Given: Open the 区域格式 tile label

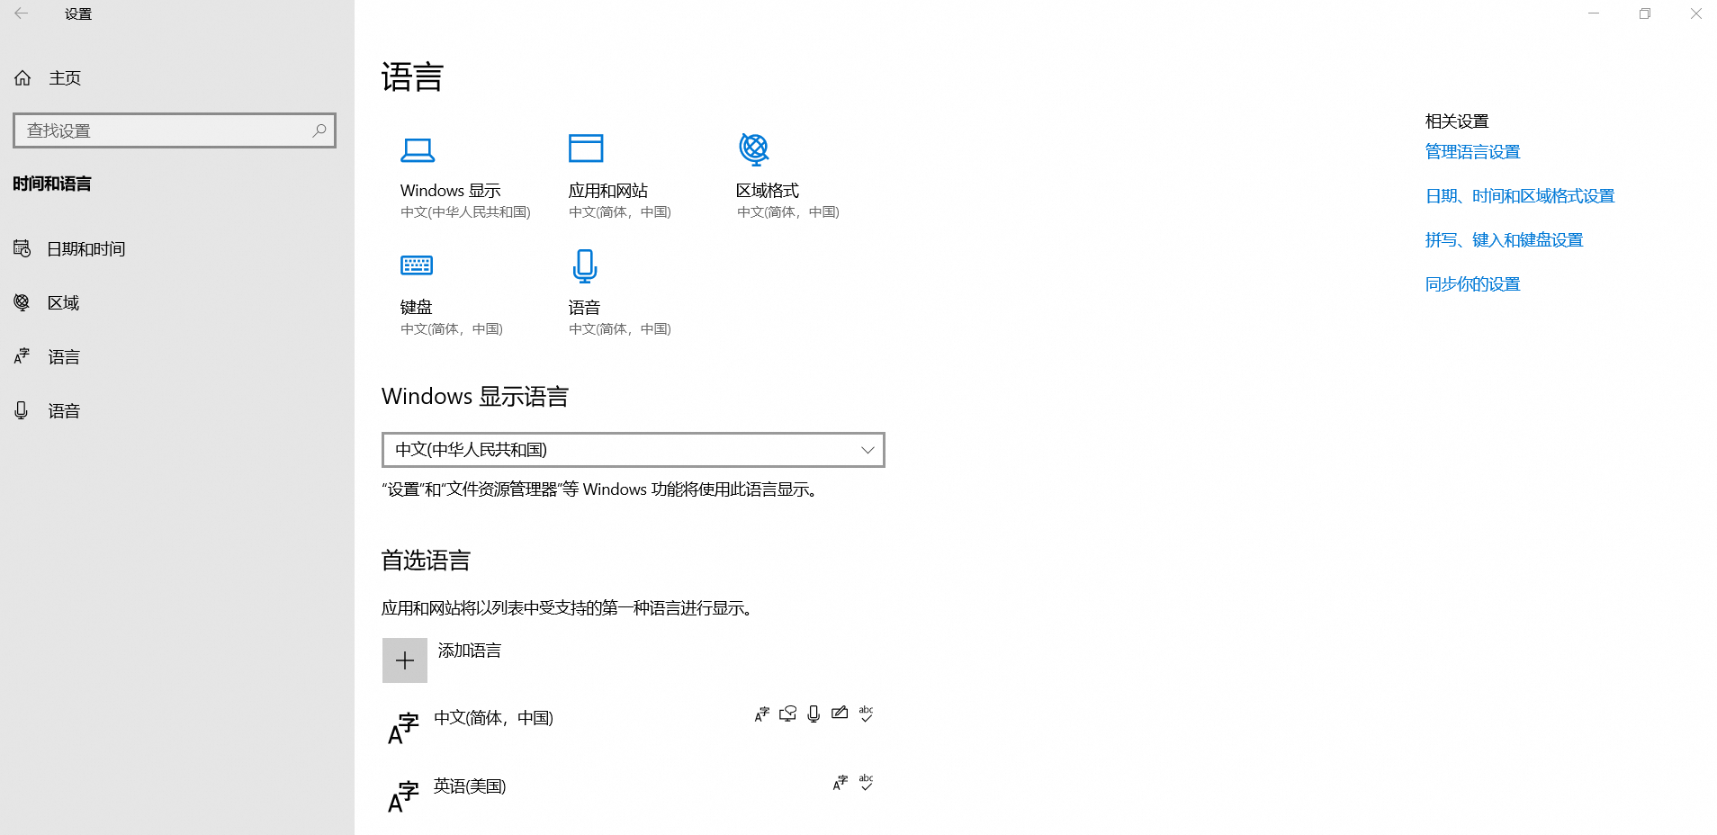Looking at the screenshot, I should click(x=768, y=191).
